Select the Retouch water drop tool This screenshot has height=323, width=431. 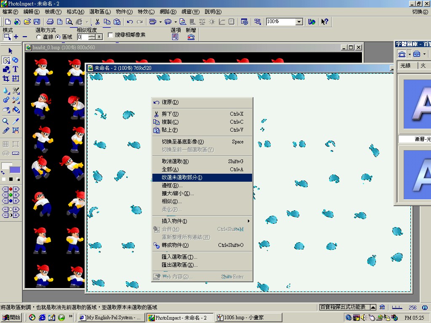coord(6,91)
